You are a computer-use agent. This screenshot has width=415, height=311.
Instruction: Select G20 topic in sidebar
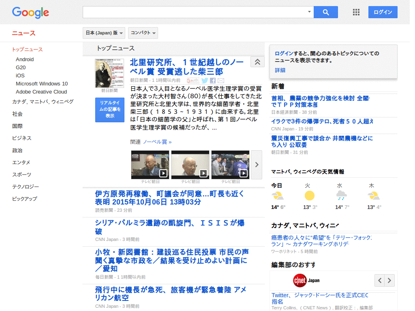click(x=21, y=68)
